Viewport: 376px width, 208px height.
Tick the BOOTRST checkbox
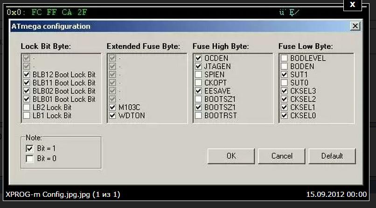(198, 115)
